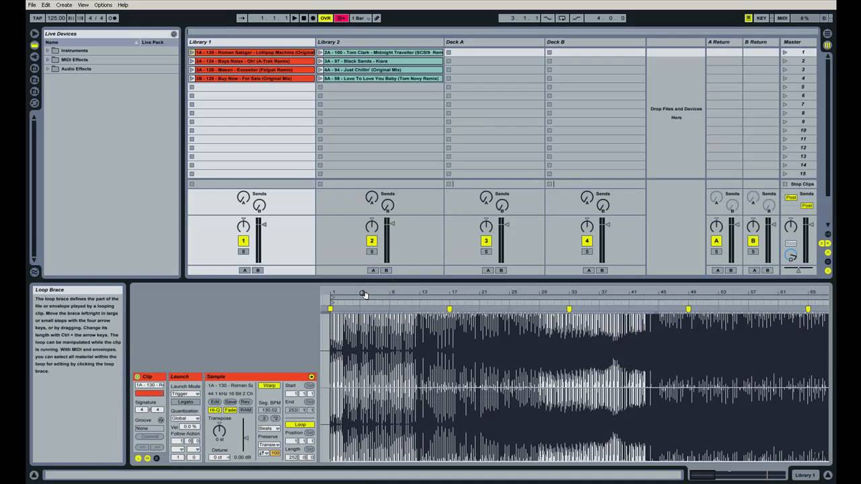Screen dimensions: 861x484
Task: Open the Beats warp mode dropdown
Action: pos(269,428)
